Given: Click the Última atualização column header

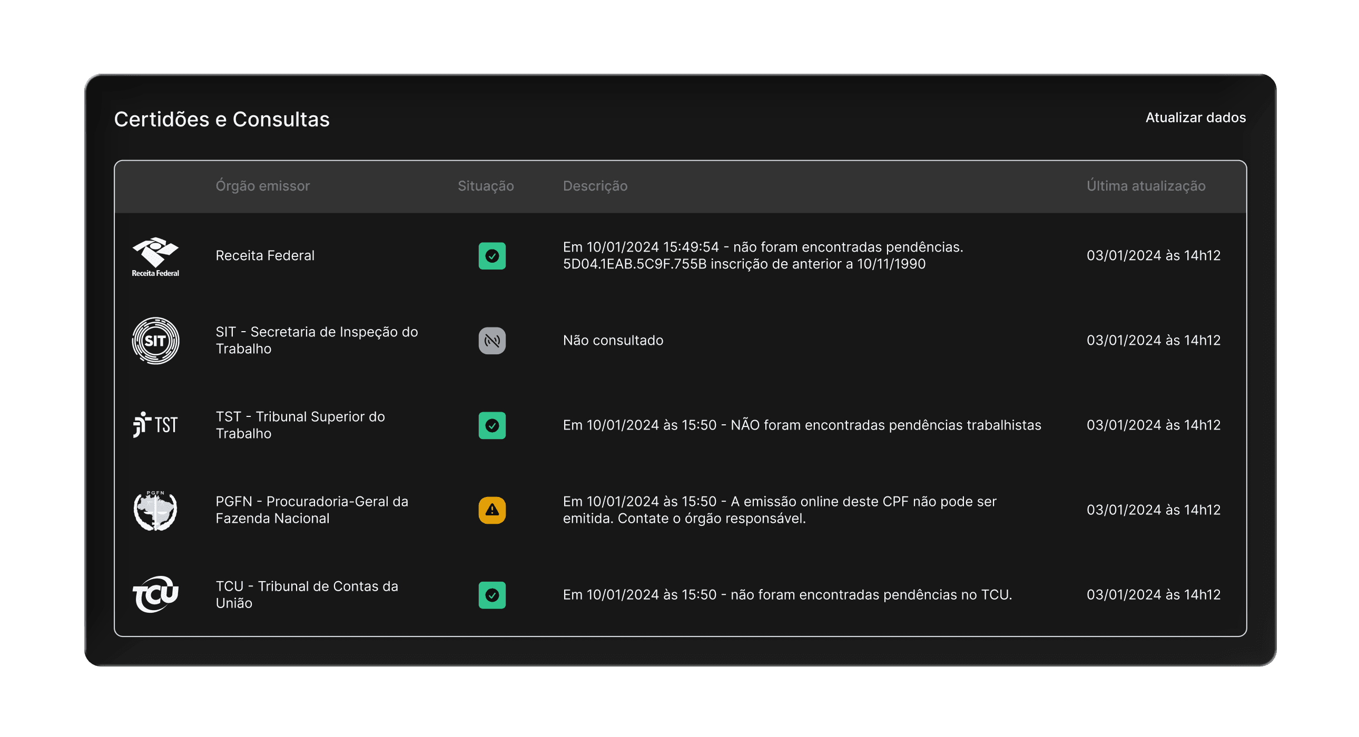Looking at the screenshot, I should click(1145, 186).
